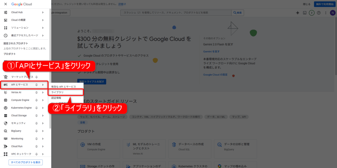Open Gemini sparkle icon in top bar
This screenshot has height=168, width=337.
click(x=298, y=13)
